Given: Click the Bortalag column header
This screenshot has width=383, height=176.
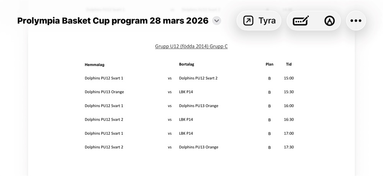Looking at the screenshot, I should (x=187, y=64).
